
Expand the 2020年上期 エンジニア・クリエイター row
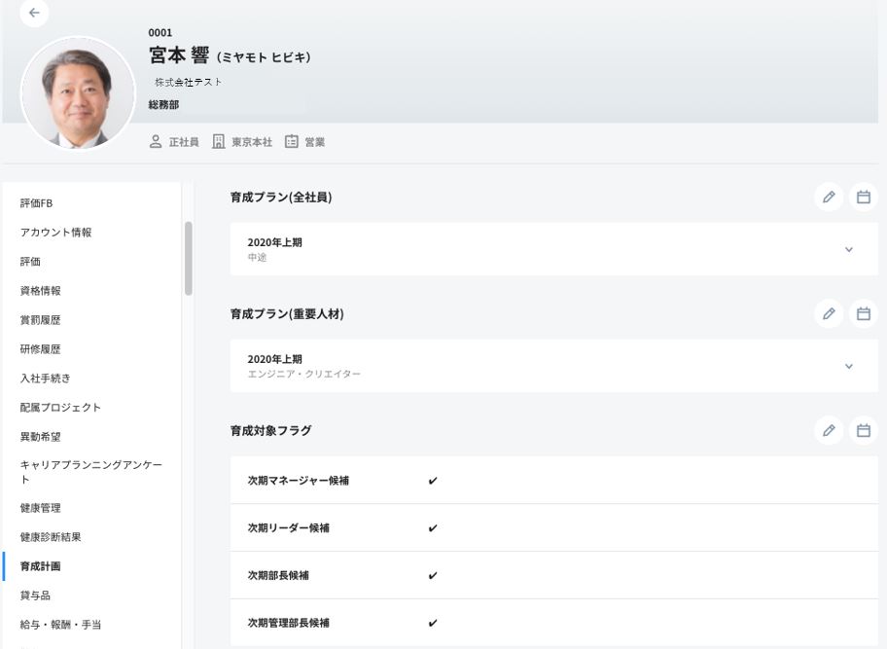(x=848, y=367)
